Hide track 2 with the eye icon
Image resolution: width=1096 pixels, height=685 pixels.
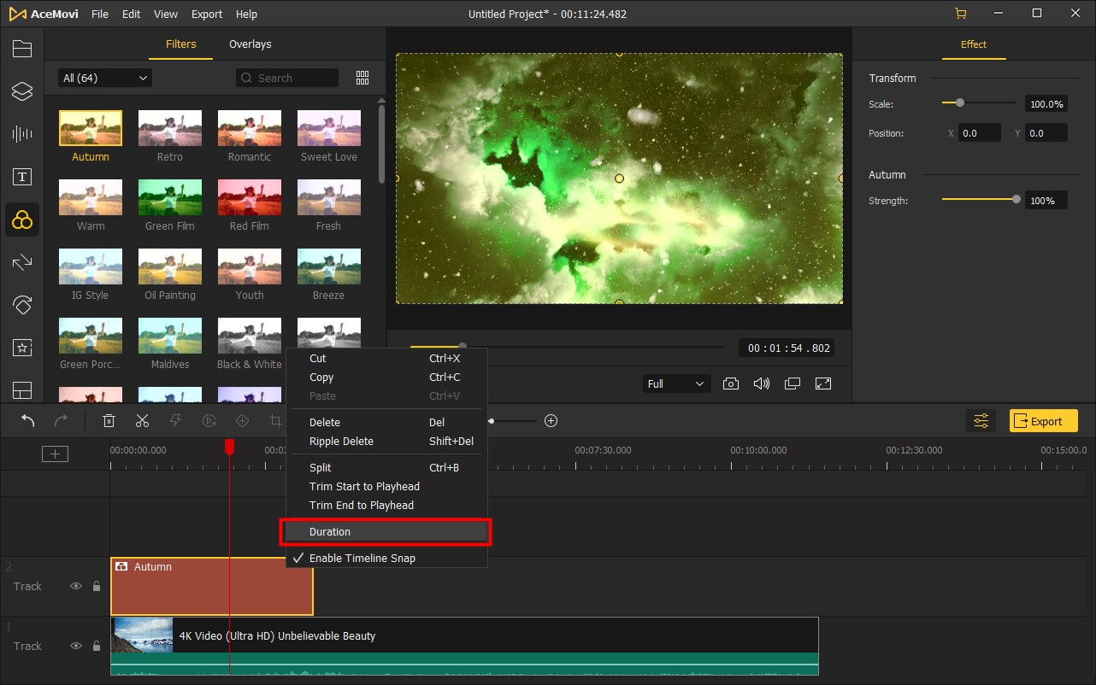76,587
